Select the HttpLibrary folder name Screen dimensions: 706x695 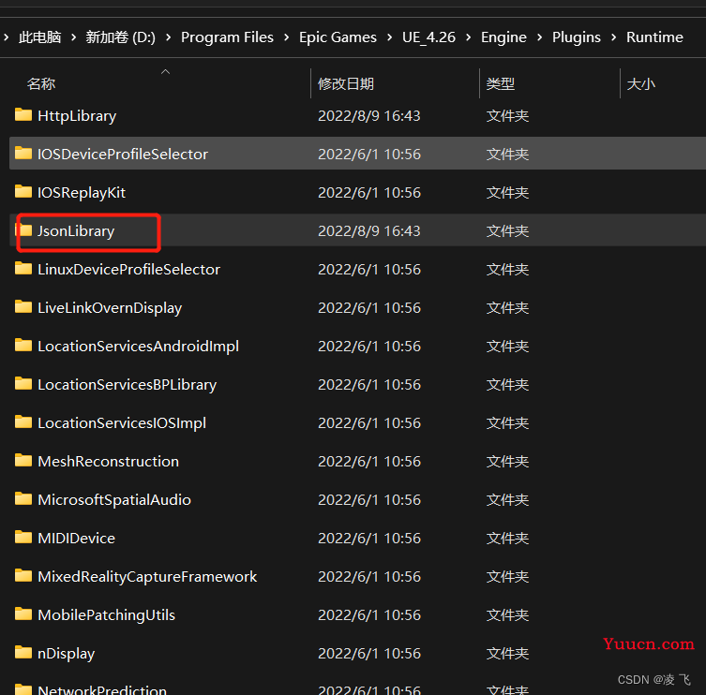coord(77,116)
